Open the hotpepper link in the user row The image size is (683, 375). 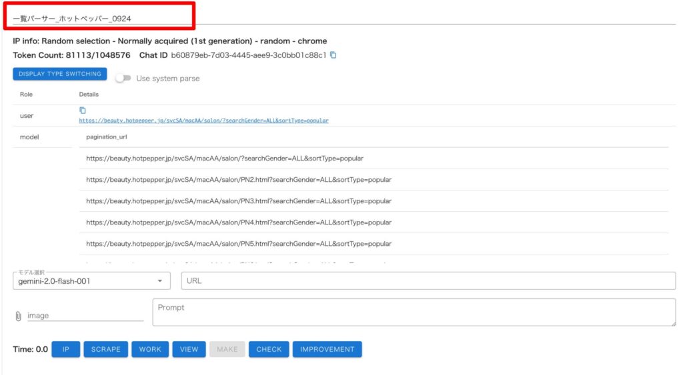[203, 121]
